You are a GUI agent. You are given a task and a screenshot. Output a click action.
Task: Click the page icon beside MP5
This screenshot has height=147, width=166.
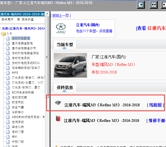click(x=8, y=73)
